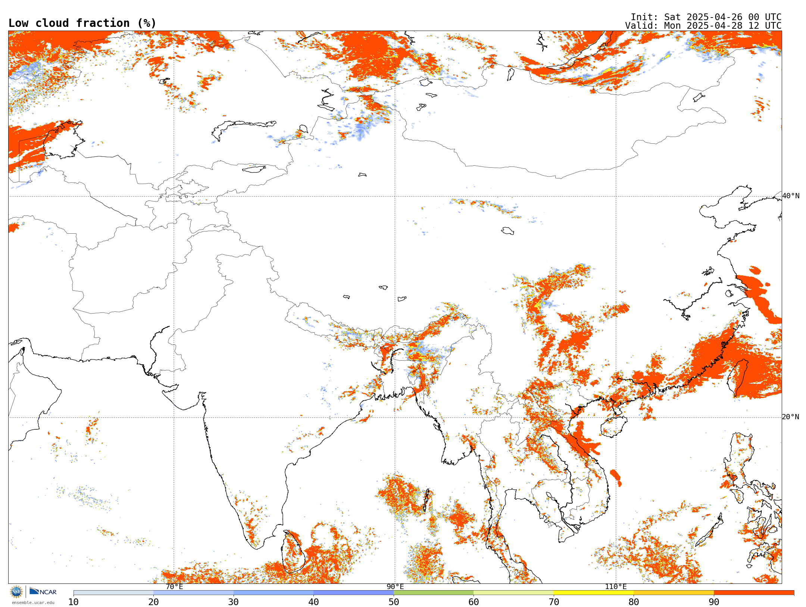The height and width of the screenshot is (607, 806).
Task: Select the 'Valid: Mon 2025-04-28 12 UTC' text
Action: click(703, 26)
